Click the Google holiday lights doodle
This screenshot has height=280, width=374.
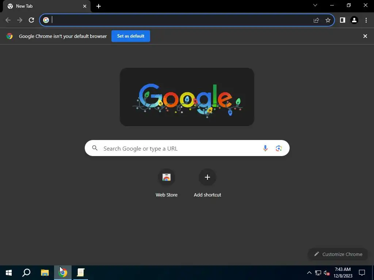point(187,97)
